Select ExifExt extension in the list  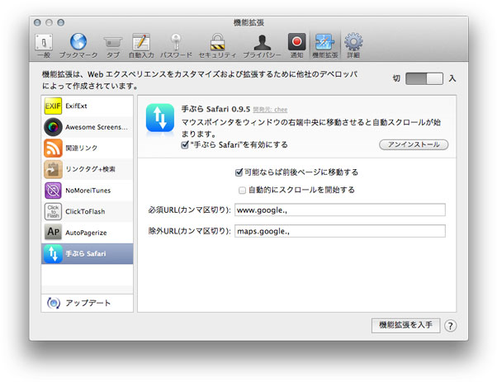(x=88, y=106)
